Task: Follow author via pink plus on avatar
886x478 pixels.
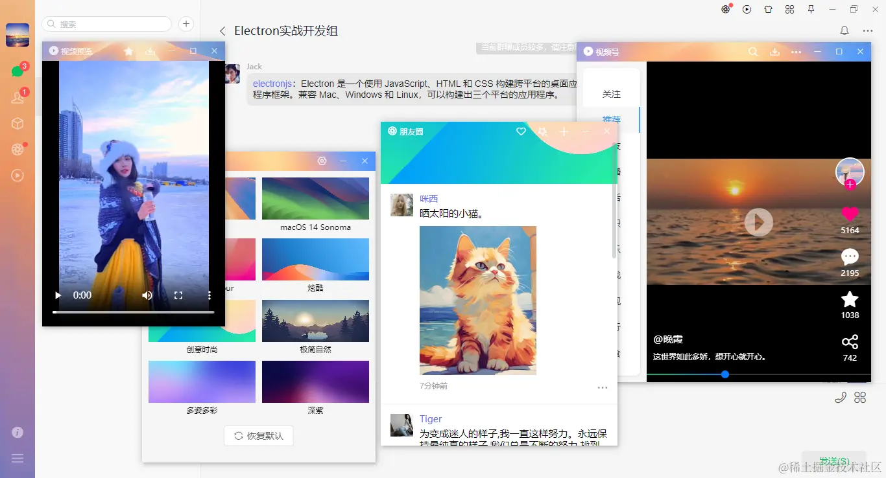Action: tap(850, 185)
